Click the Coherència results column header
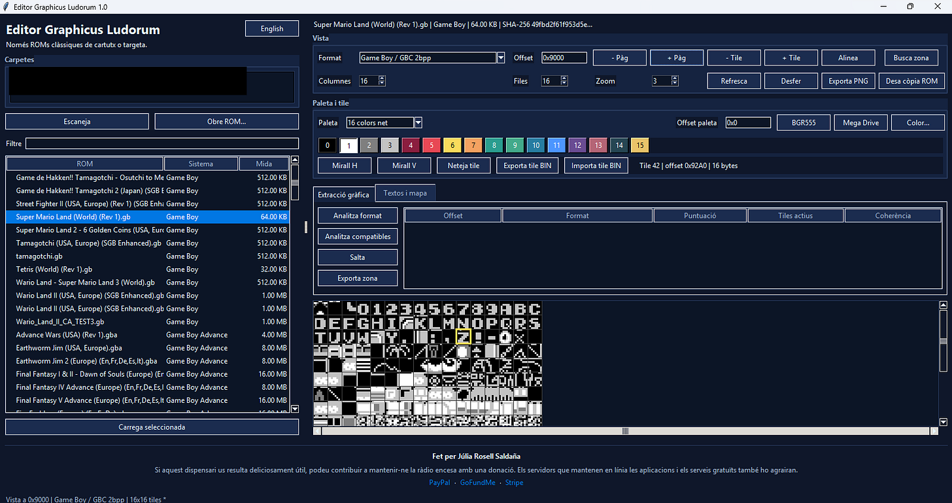Image resolution: width=952 pixels, height=503 pixels. point(893,215)
